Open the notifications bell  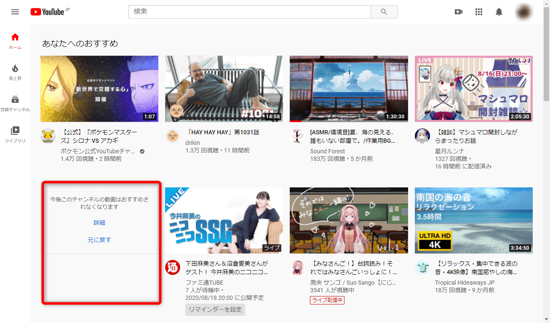[x=499, y=12]
